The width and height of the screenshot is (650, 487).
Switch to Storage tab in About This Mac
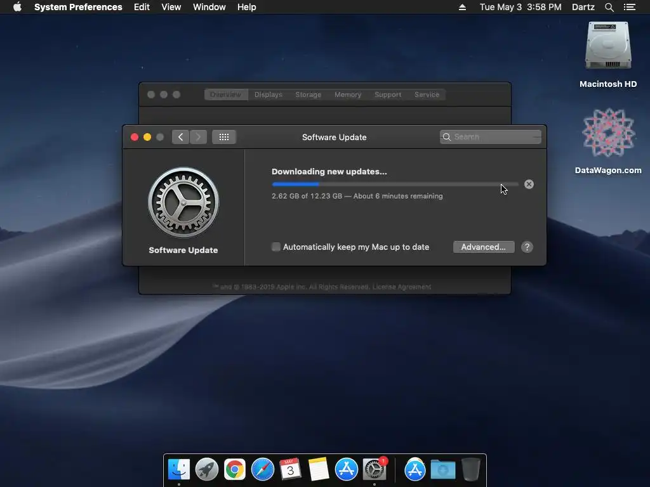click(x=308, y=94)
